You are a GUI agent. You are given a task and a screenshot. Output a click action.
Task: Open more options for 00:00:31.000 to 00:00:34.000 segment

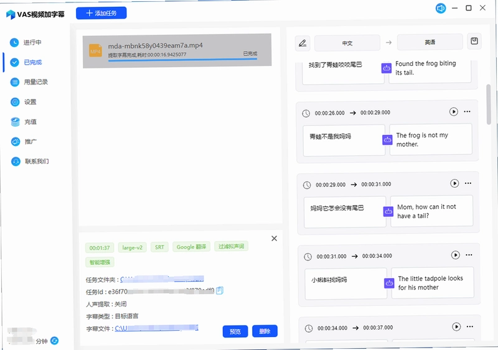click(x=469, y=255)
